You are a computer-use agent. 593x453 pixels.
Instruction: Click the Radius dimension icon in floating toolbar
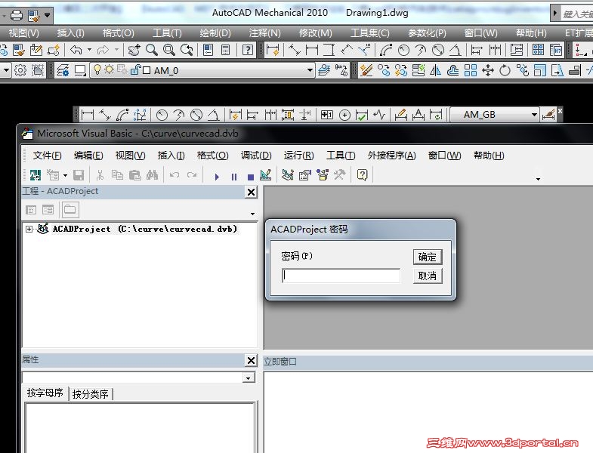162,115
